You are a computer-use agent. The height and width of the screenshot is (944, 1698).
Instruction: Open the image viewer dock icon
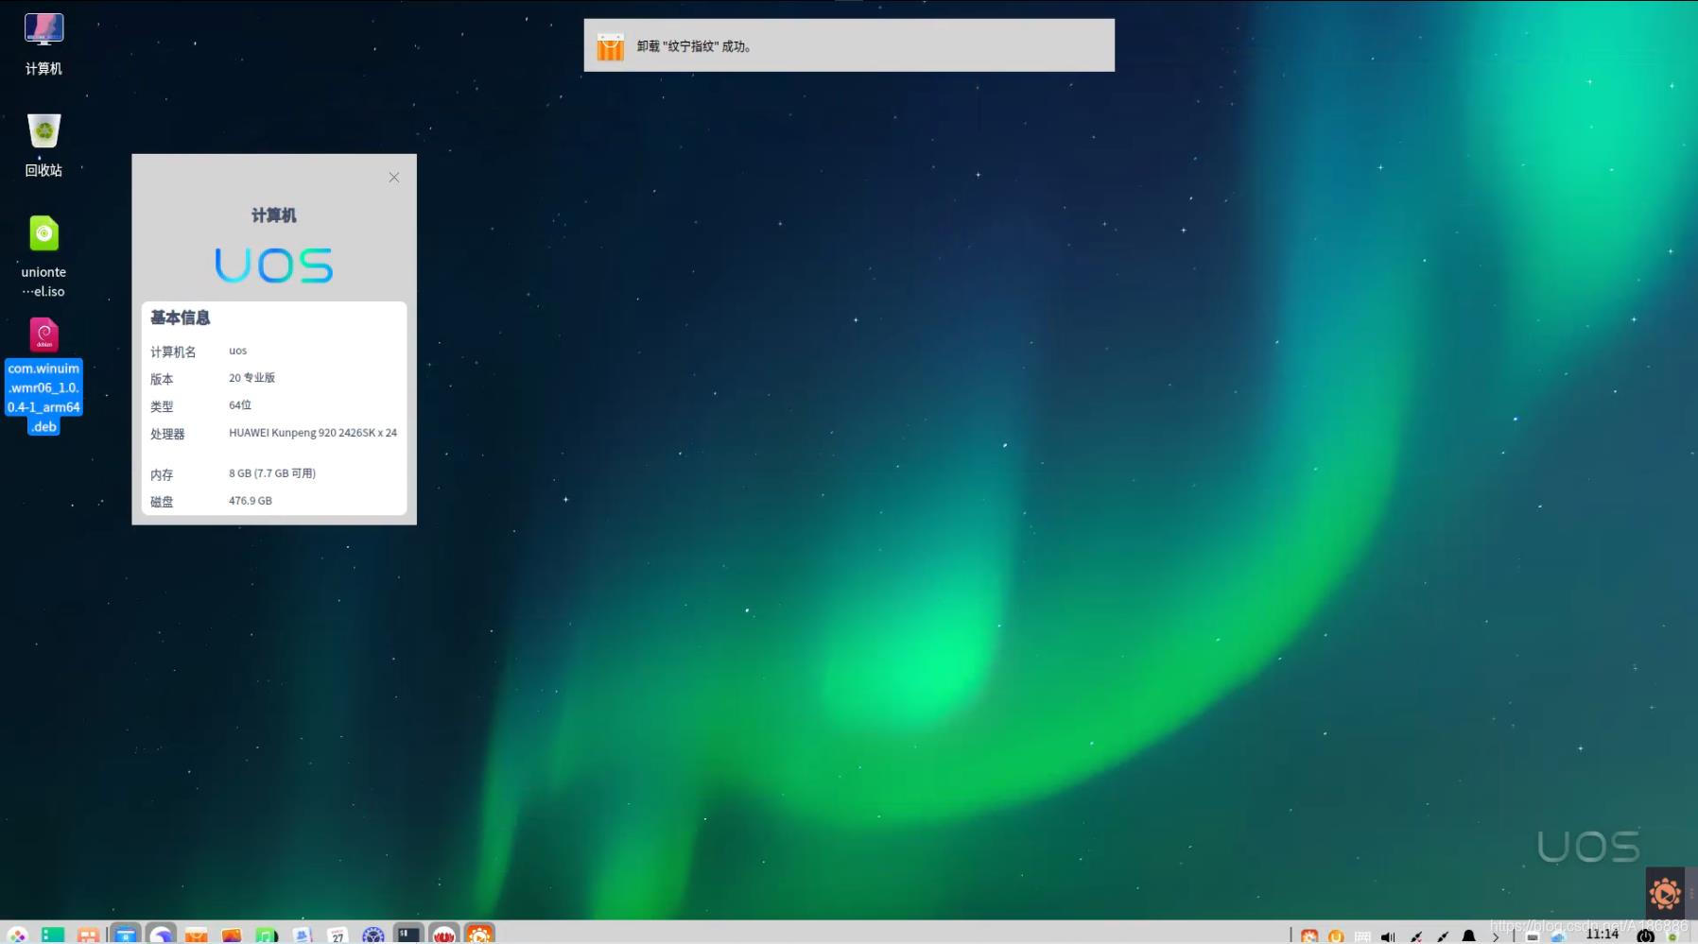tap(232, 935)
